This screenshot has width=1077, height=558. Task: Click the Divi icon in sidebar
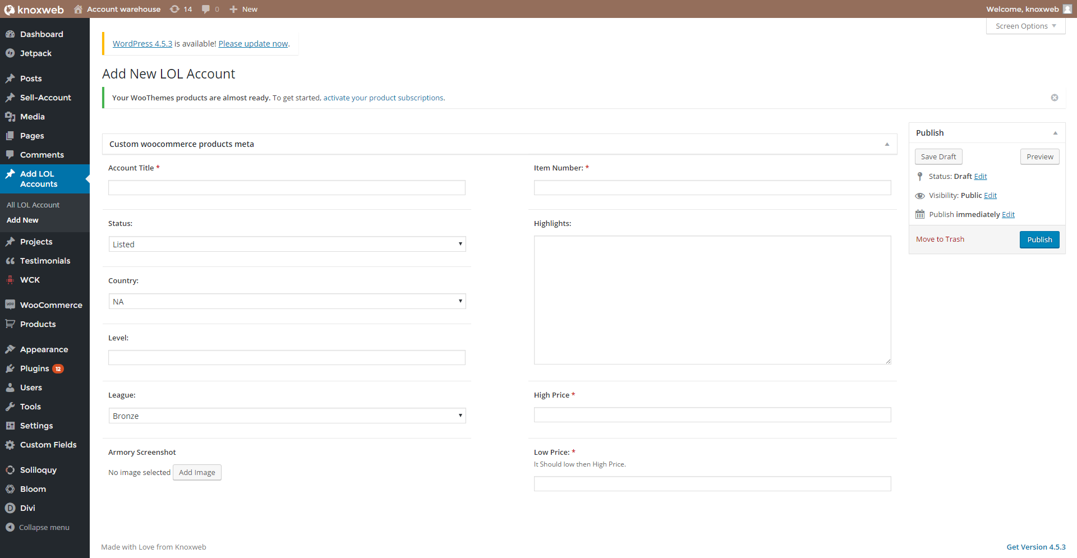pos(10,508)
